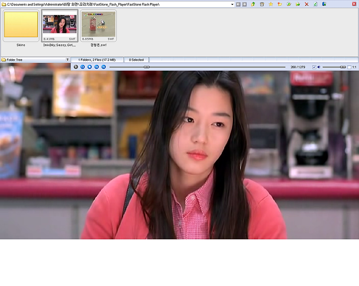Image resolution: width=359 pixels, height=286 pixels.
Task: Expand the Folder Tree panel
Action: click(67, 60)
